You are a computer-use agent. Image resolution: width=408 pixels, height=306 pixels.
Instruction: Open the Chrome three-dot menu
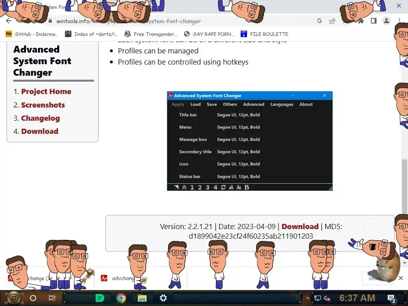click(x=399, y=21)
